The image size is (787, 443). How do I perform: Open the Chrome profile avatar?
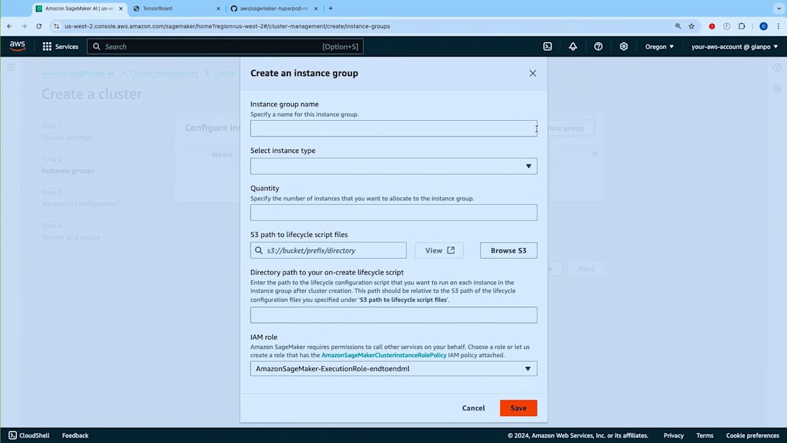pyautogui.click(x=763, y=26)
